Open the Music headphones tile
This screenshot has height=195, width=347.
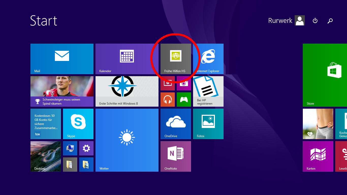pyautogui.click(x=168, y=100)
